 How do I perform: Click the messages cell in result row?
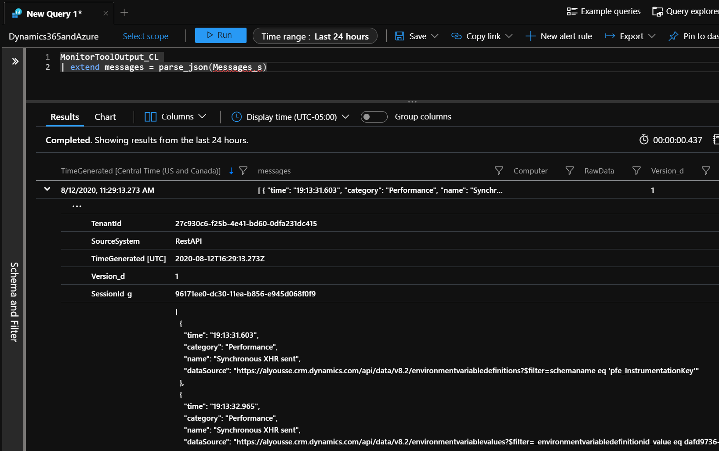point(380,190)
